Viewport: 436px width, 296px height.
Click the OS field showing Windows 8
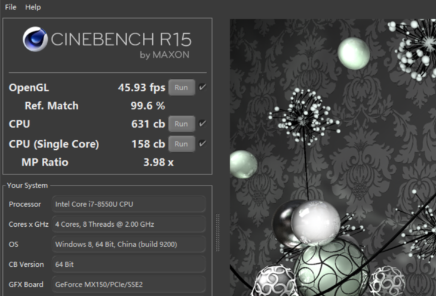point(129,244)
